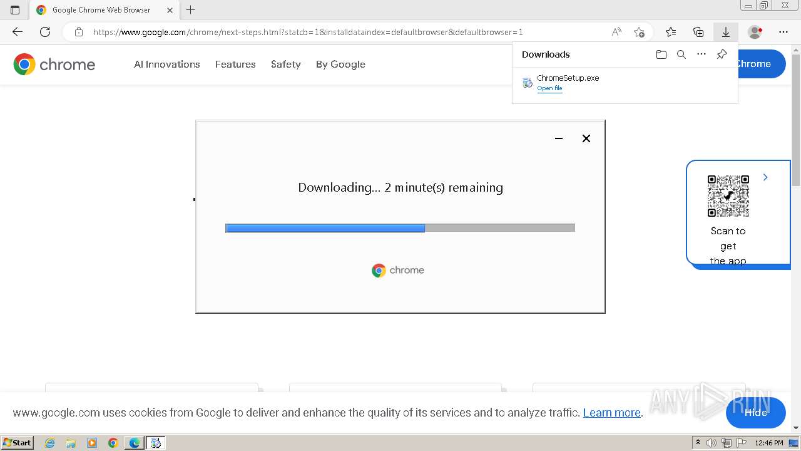Open the downloads folder
Viewport: 801px width, 451px height.
[x=661, y=54]
